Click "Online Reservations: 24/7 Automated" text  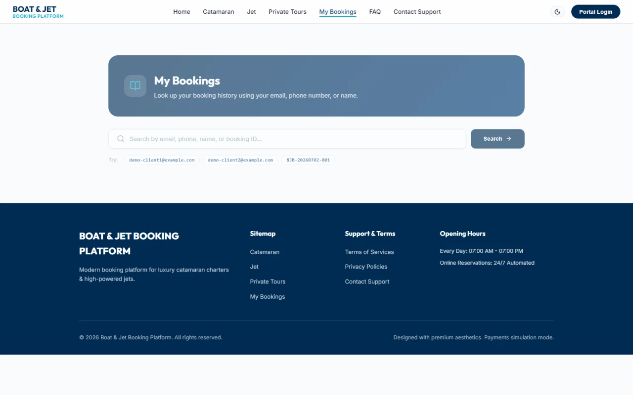click(487, 263)
